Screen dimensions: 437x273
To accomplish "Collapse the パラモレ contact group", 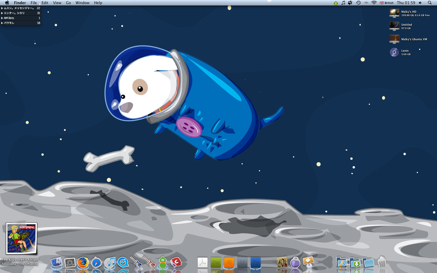I will [x=2, y=23].
